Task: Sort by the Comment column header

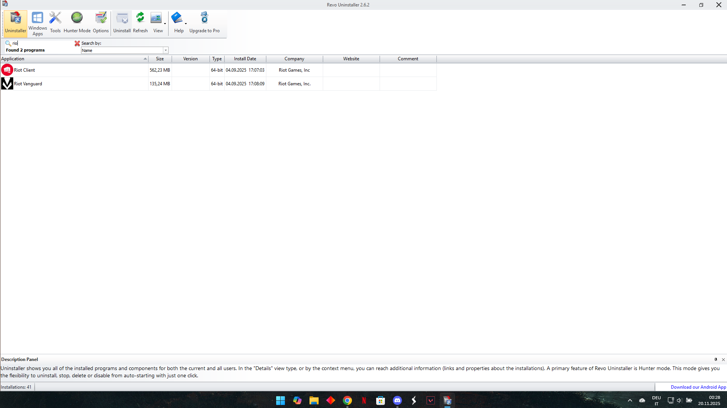Action: pyautogui.click(x=408, y=59)
